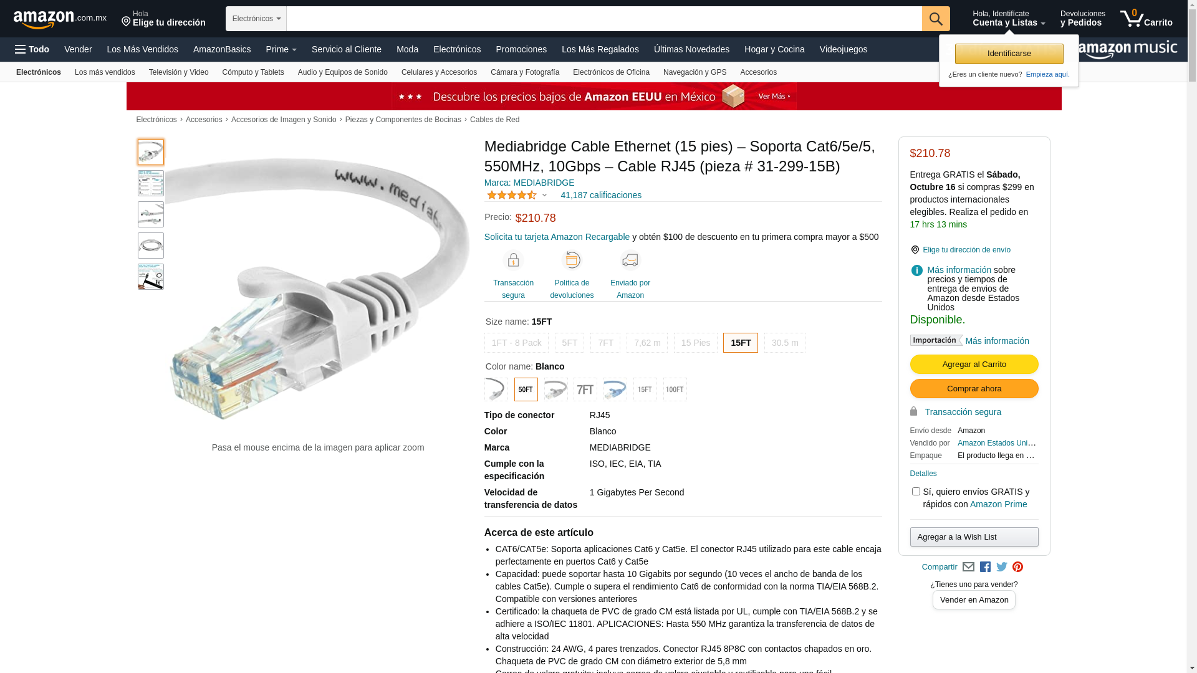Open the Videojuegos menu item
The width and height of the screenshot is (1197, 673).
tap(843, 49)
